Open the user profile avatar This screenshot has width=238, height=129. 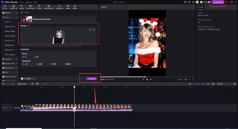pyautogui.click(x=197, y=2)
